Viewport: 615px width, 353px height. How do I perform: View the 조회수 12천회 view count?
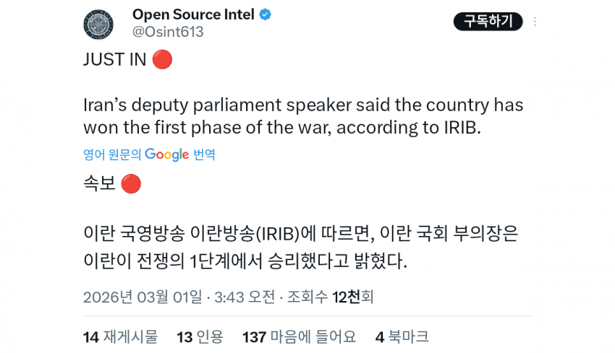point(330,297)
